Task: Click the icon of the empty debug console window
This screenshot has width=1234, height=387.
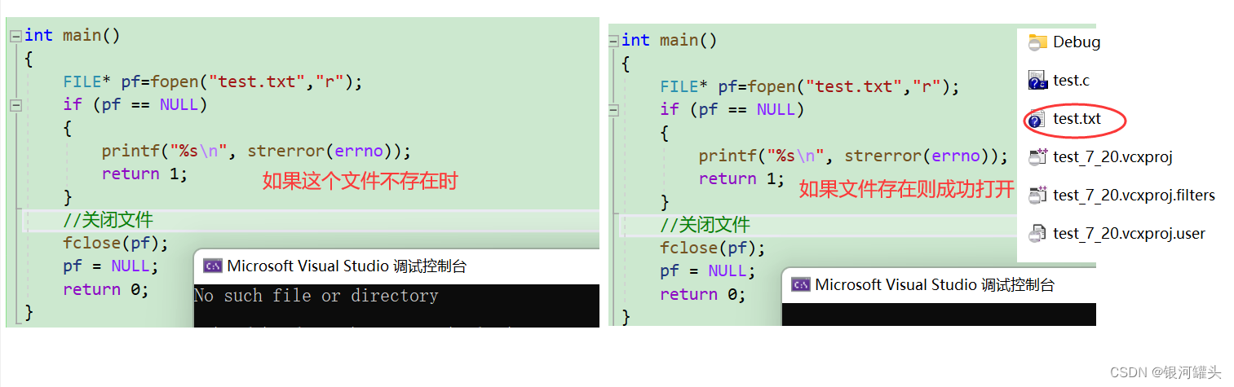Action: coord(801,284)
